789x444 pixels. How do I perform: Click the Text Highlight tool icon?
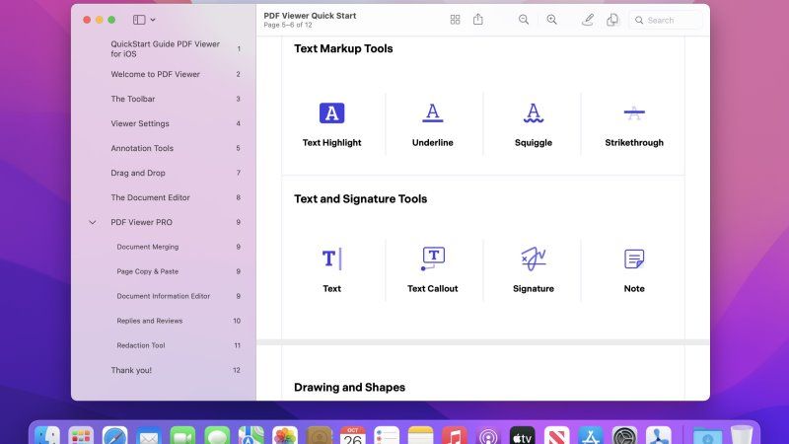tap(332, 112)
